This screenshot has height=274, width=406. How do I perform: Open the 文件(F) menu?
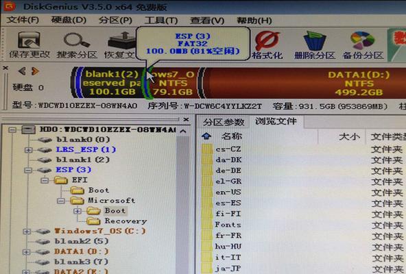(x=23, y=20)
